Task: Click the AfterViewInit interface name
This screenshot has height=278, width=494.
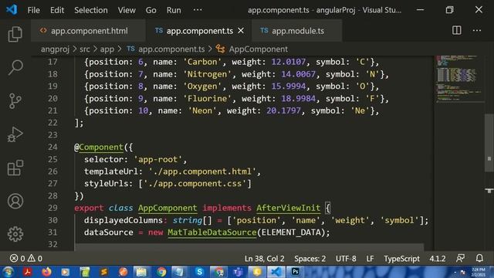Action: [x=288, y=208]
